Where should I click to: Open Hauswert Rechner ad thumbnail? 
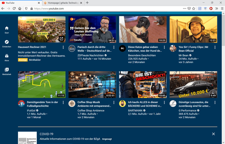(42, 29)
